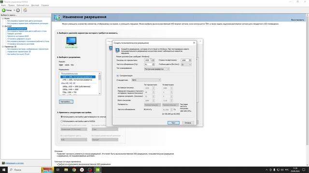Image resolution: width=309 pixels, height=173 pixels.
Task: Click the horizontal pixels input field
Action: (x=148, y=60)
